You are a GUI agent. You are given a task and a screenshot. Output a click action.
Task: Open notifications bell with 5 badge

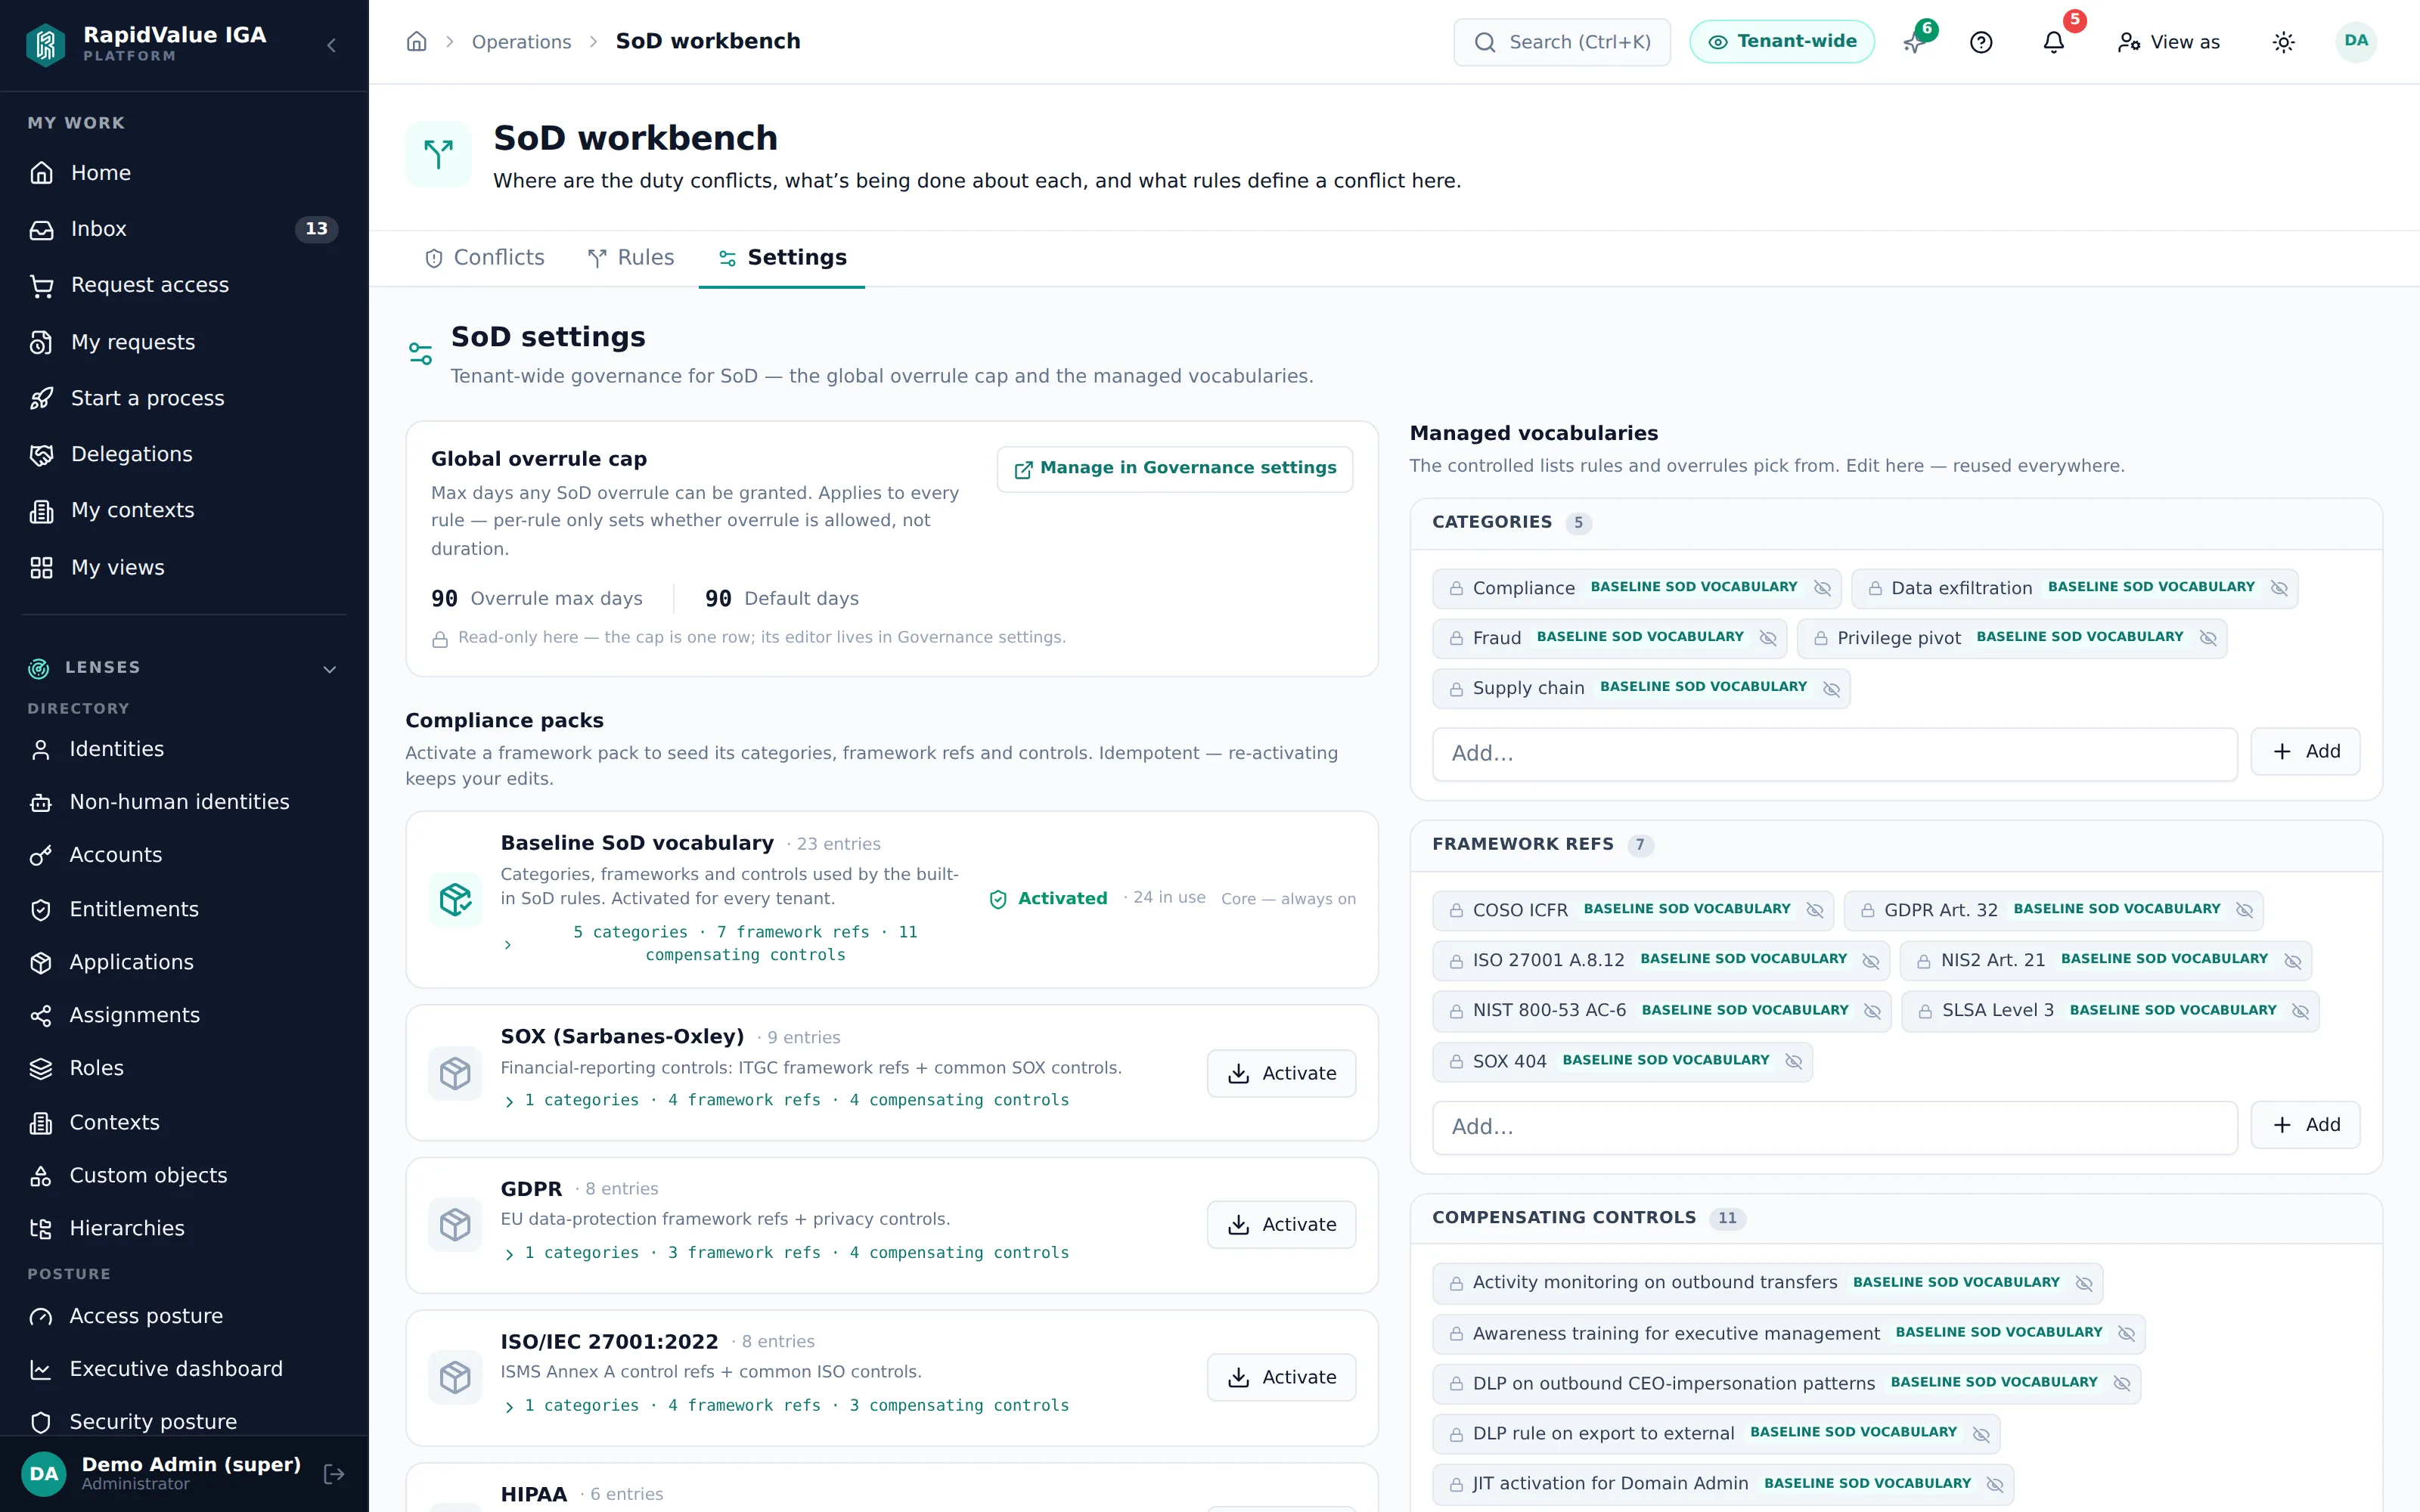click(x=2054, y=42)
